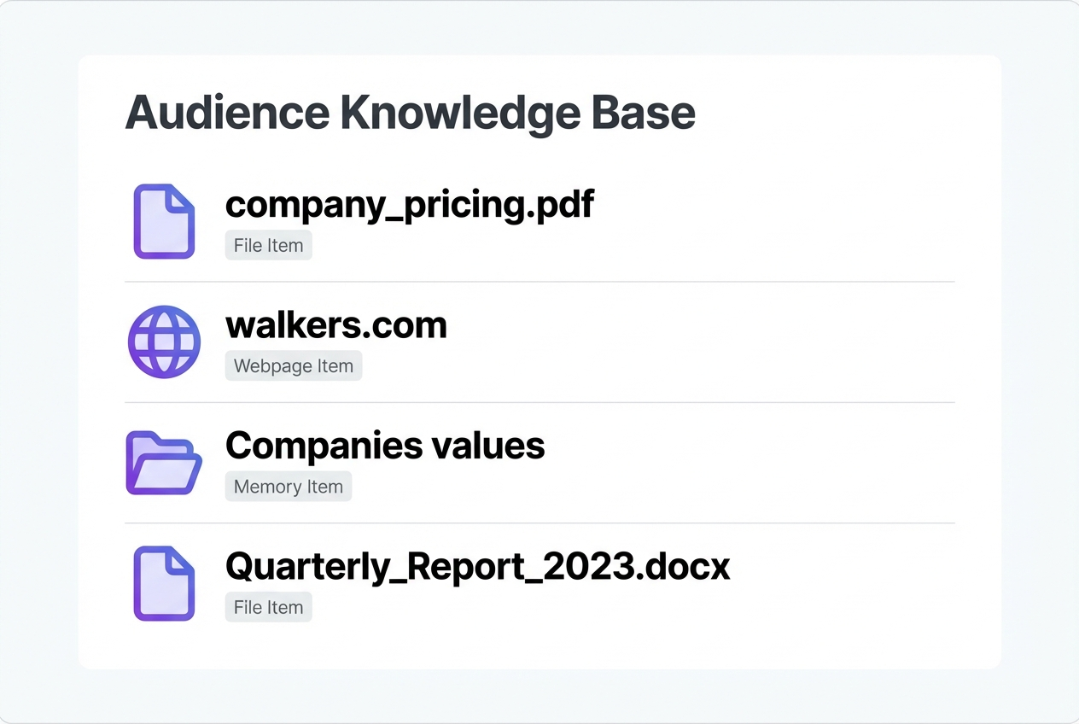Open the Quarterly_Report_2023.docx file name
1079x724 pixels.
click(478, 567)
